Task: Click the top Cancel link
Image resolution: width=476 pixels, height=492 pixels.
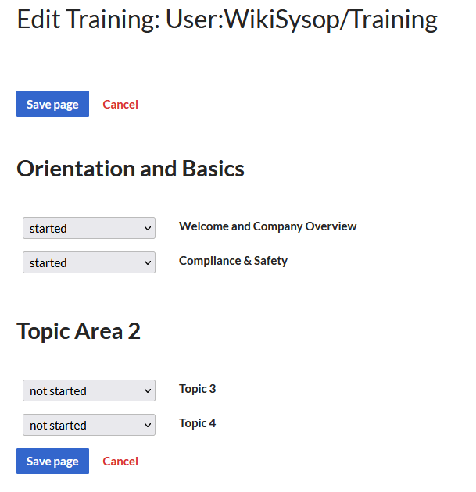Action: 120,104
